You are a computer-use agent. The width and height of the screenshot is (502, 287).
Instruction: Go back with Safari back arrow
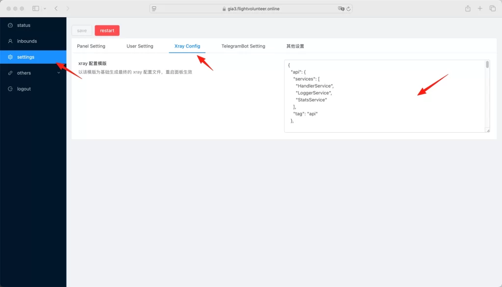pyautogui.click(x=56, y=9)
